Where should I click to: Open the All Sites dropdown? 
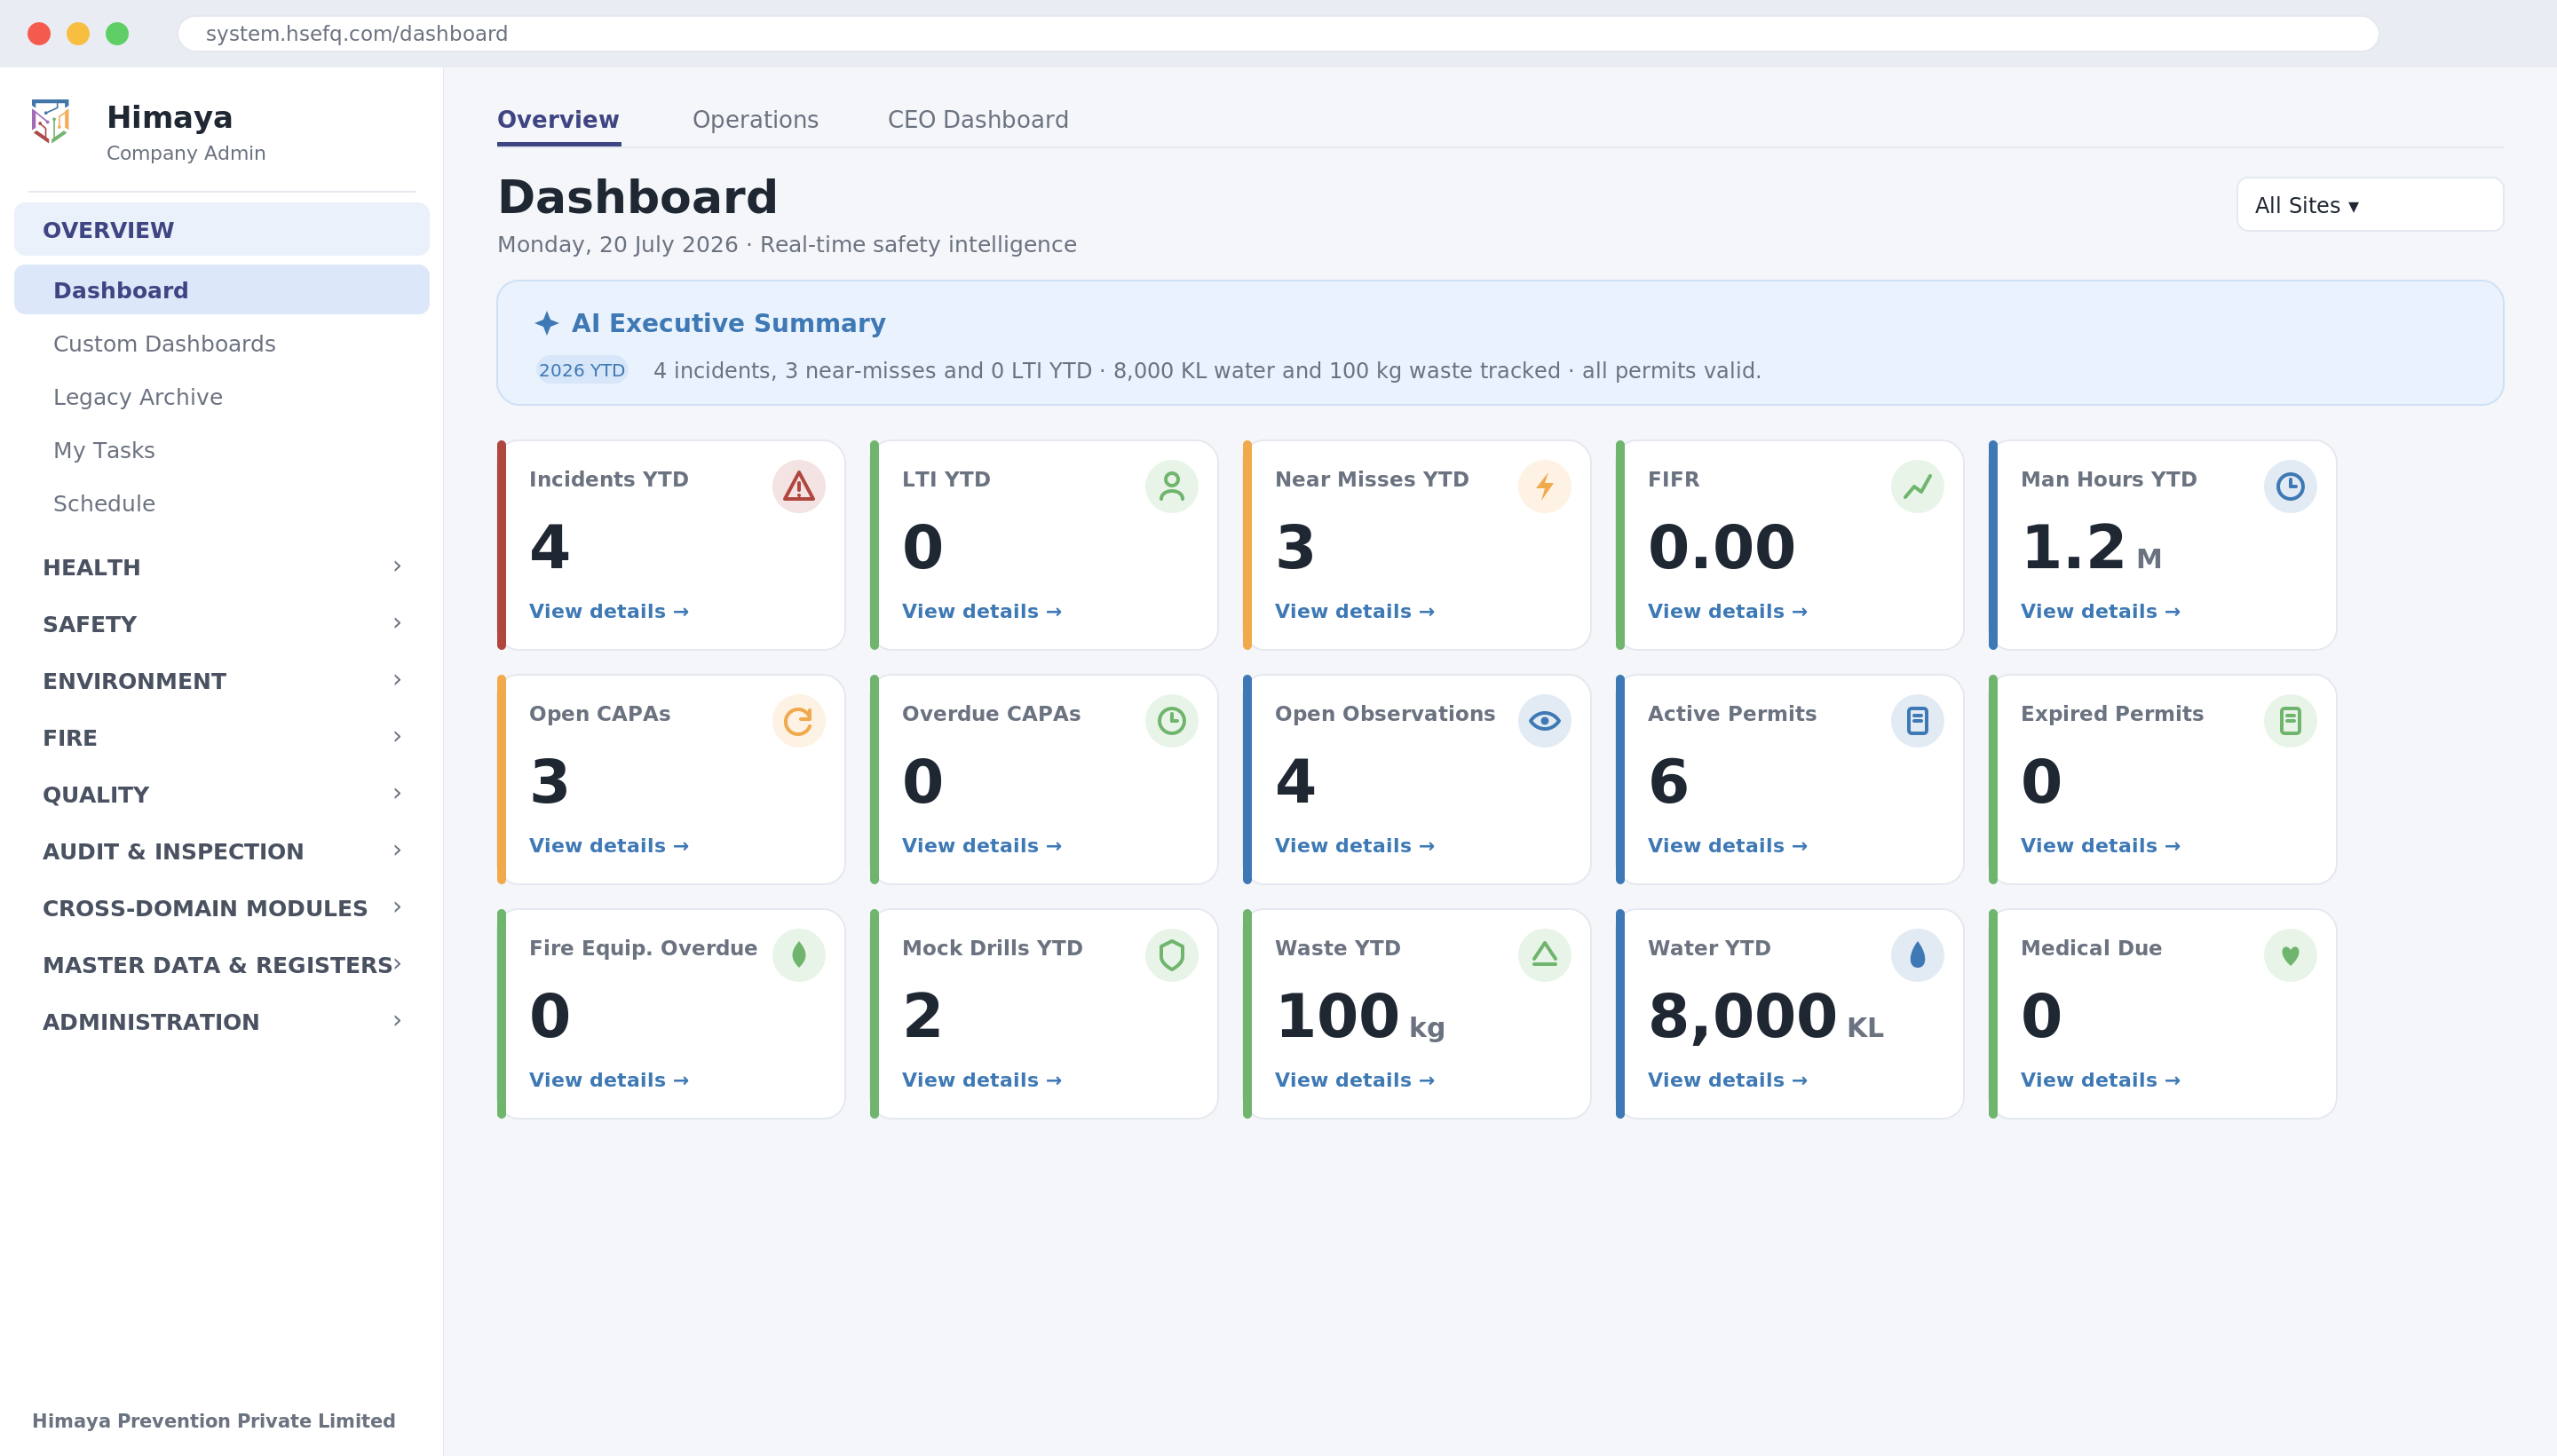[x=2369, y=205]
